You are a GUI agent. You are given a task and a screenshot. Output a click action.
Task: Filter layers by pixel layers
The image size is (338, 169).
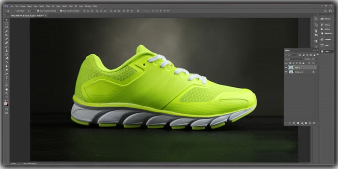[300, 55]
